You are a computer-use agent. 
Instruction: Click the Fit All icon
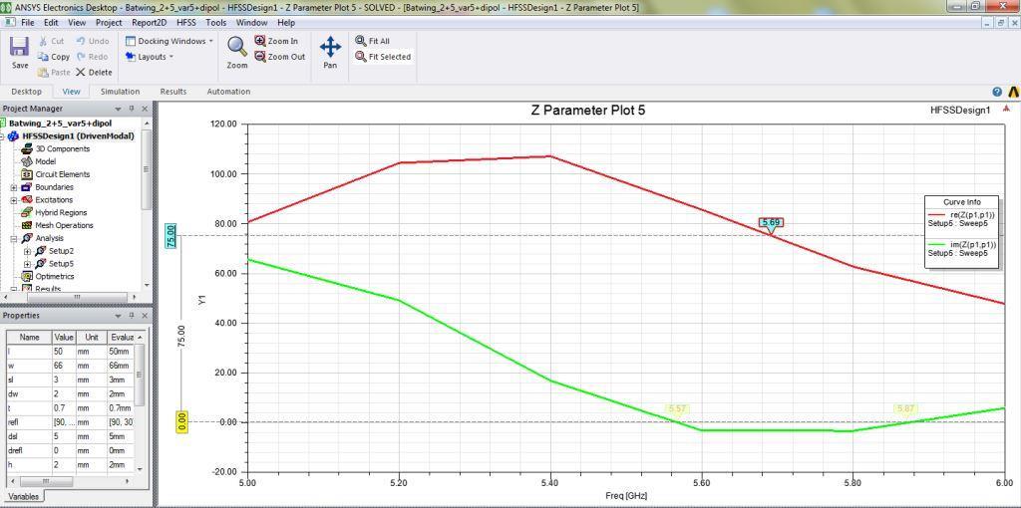click(x=360, y=40)
